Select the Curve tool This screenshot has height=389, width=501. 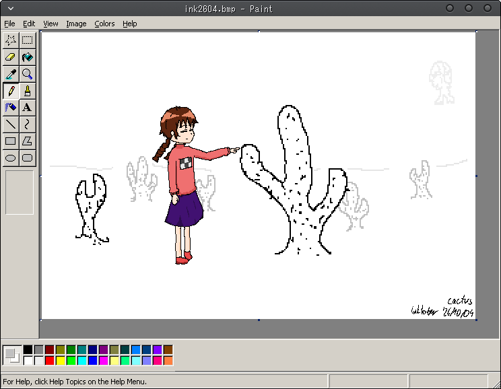coord(28,125)
